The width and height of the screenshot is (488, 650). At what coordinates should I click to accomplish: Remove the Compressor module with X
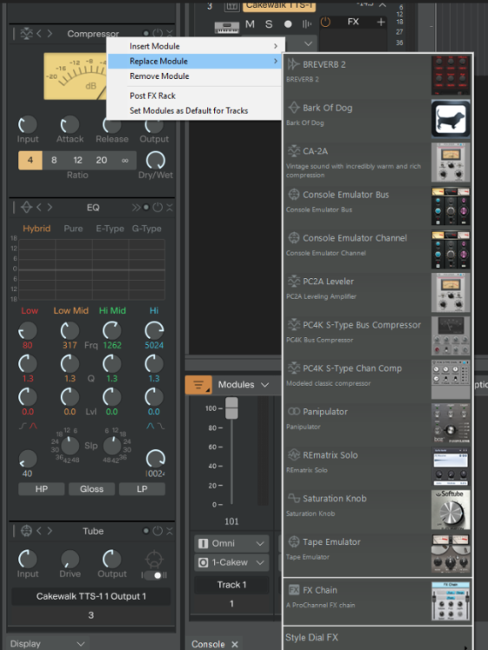170,34
